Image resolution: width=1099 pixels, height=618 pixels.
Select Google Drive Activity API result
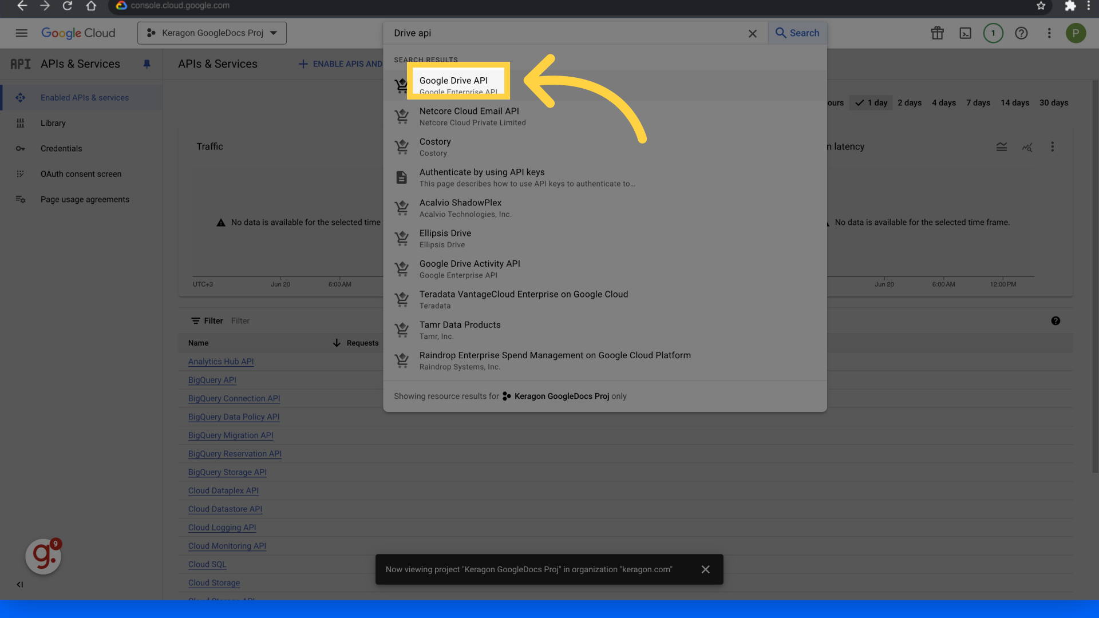604,269
